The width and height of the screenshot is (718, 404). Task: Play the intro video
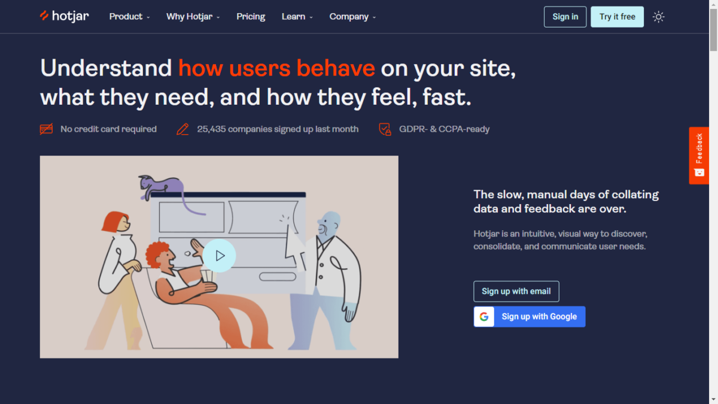click(x=219, y=256)
